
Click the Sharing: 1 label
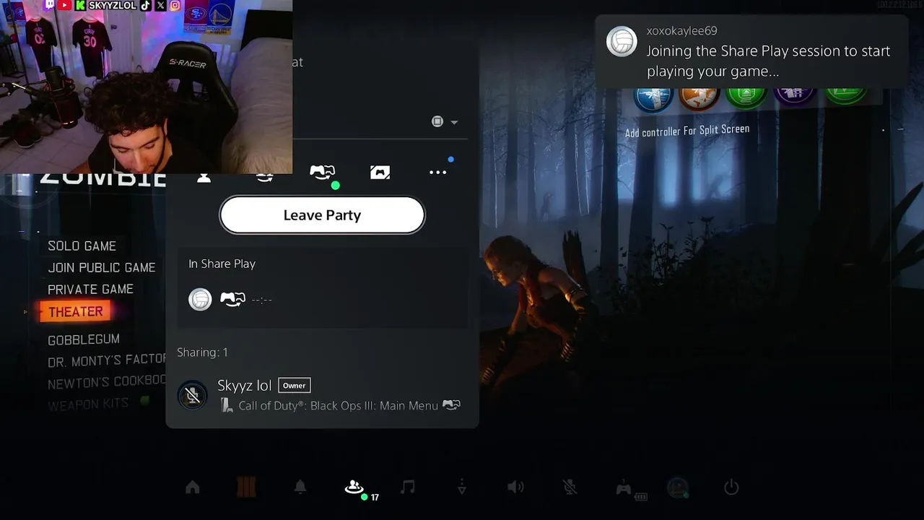(202, 352)
